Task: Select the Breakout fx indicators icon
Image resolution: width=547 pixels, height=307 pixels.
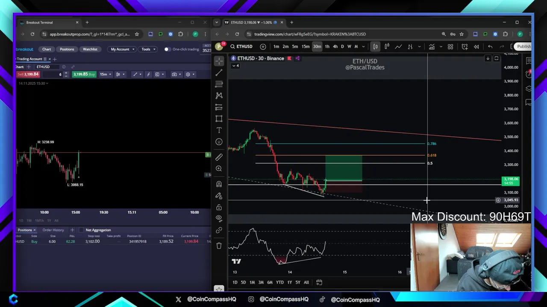Action: (x=148, y=74)
